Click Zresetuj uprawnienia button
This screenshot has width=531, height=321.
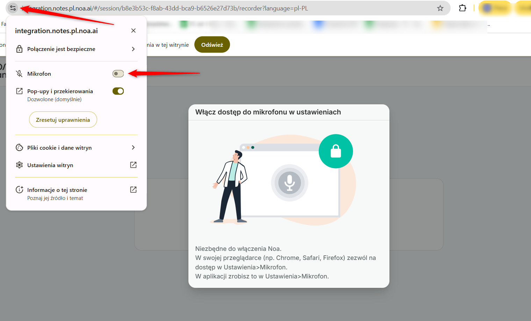click(63, 120)
